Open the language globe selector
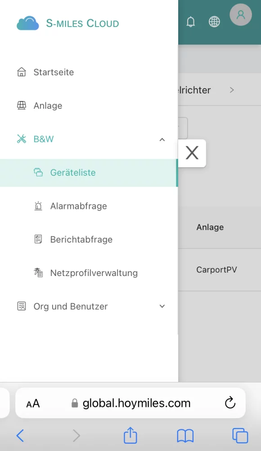261x451 pixels. click(x=214, y=22)
